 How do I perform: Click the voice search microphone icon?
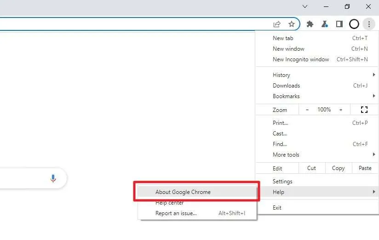click(53, 178)
